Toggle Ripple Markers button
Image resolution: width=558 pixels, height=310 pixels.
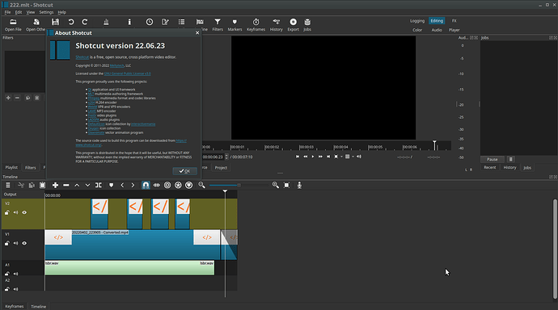tap(189, 185)
